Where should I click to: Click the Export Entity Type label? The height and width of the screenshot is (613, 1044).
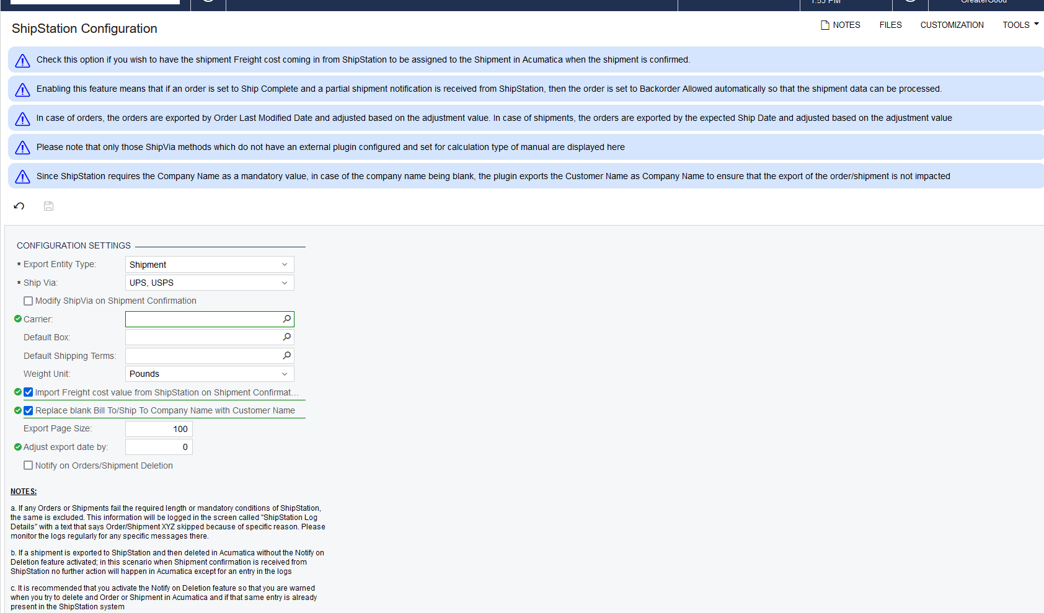[x=60, y=264]
